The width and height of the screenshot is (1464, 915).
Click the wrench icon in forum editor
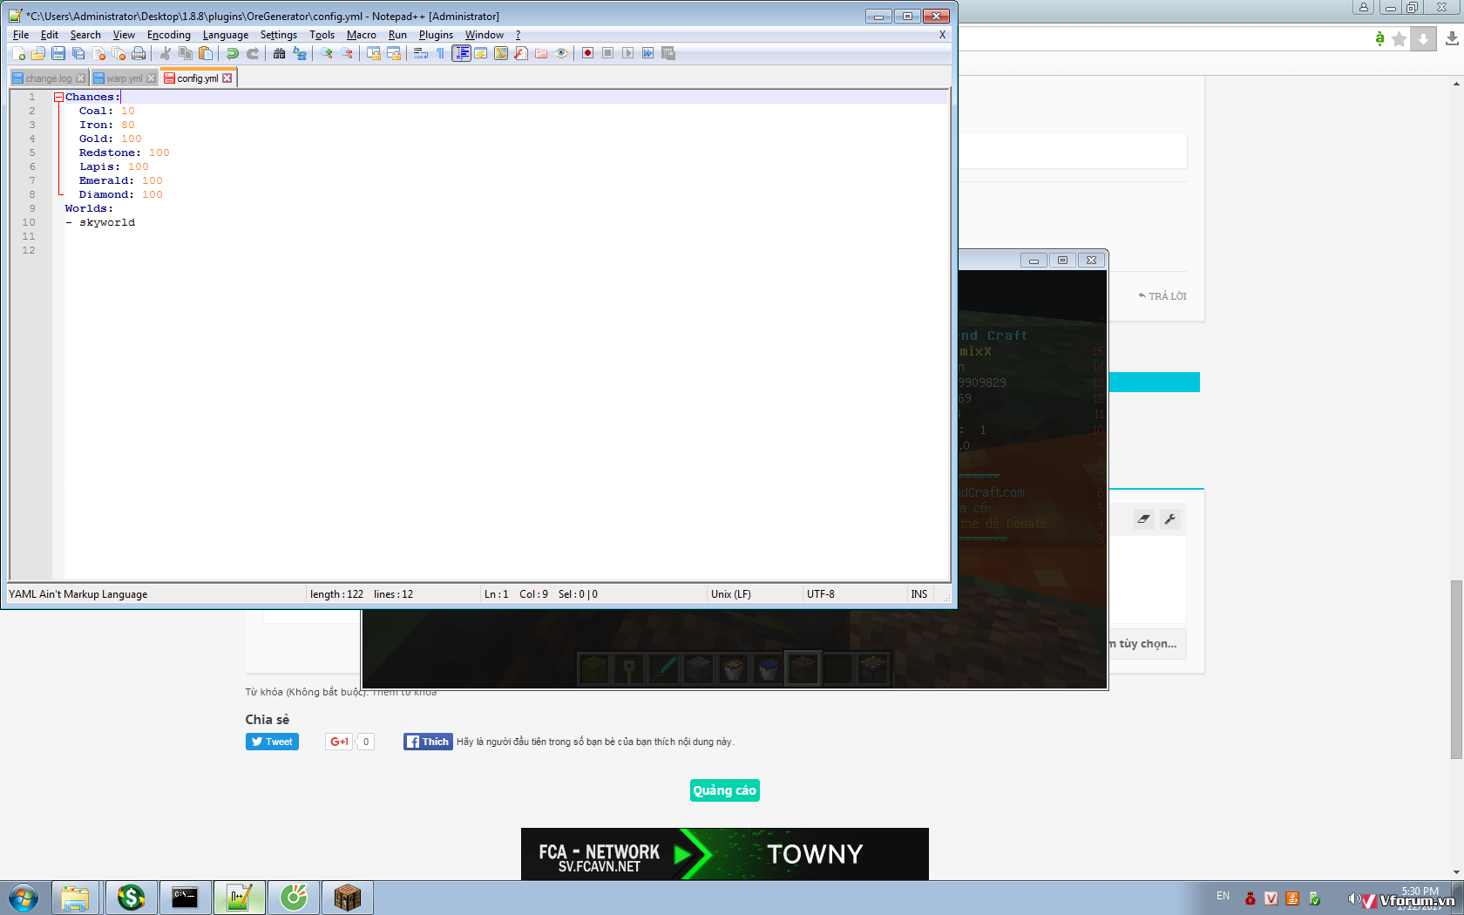(x=1170, y=519)
